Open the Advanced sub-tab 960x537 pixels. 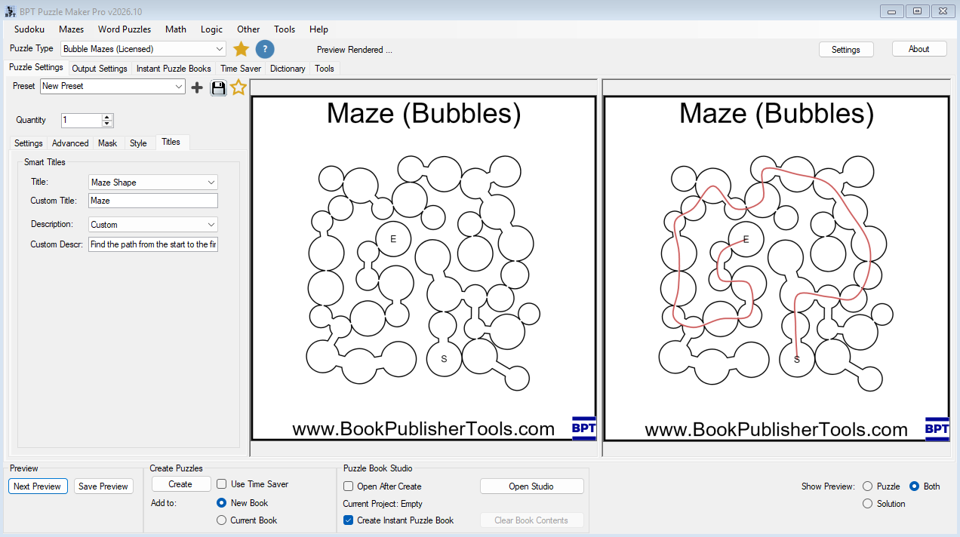[70, 143]
